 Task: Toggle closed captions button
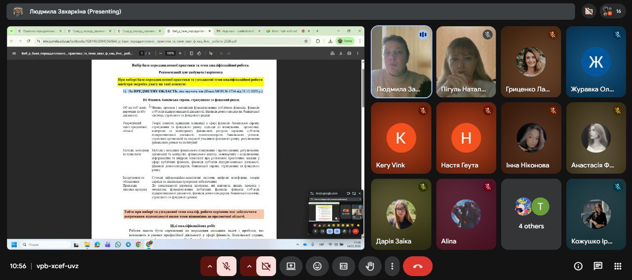[343, 266]
